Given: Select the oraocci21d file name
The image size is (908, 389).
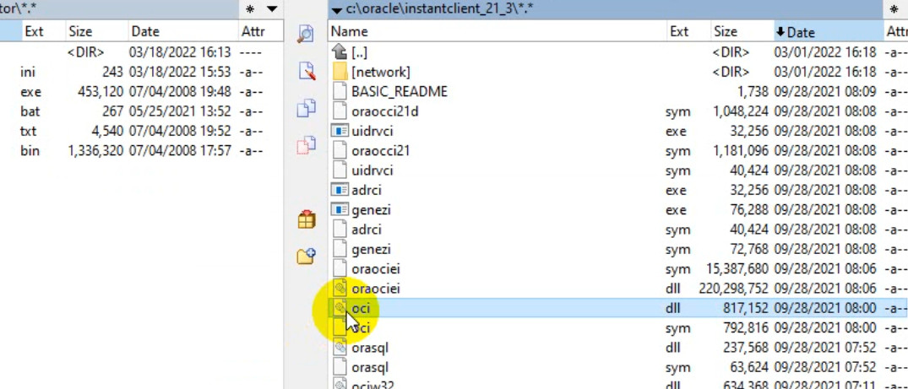Looking at the screenshot, I should [384, 111].
